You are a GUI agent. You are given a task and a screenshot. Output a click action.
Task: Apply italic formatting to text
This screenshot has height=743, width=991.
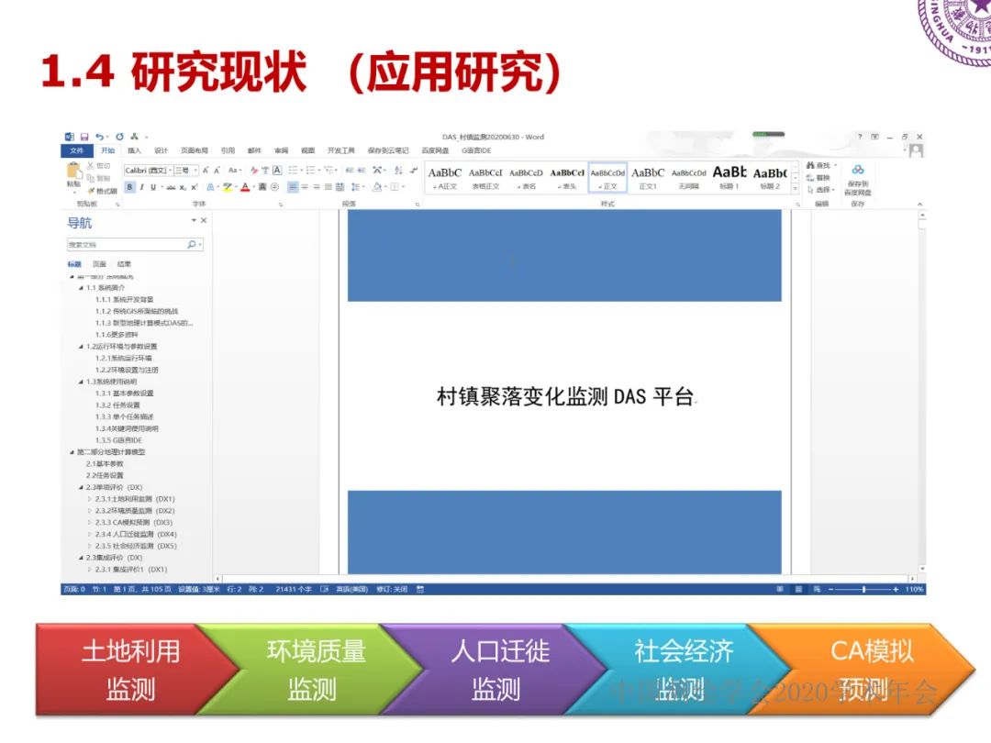tap(141, 188)
